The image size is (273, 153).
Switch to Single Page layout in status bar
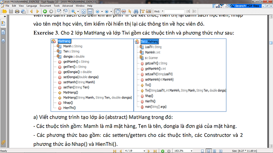point(202,151)
